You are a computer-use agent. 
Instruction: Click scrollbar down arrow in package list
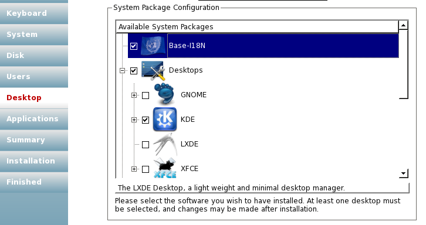tap(404, 173)
